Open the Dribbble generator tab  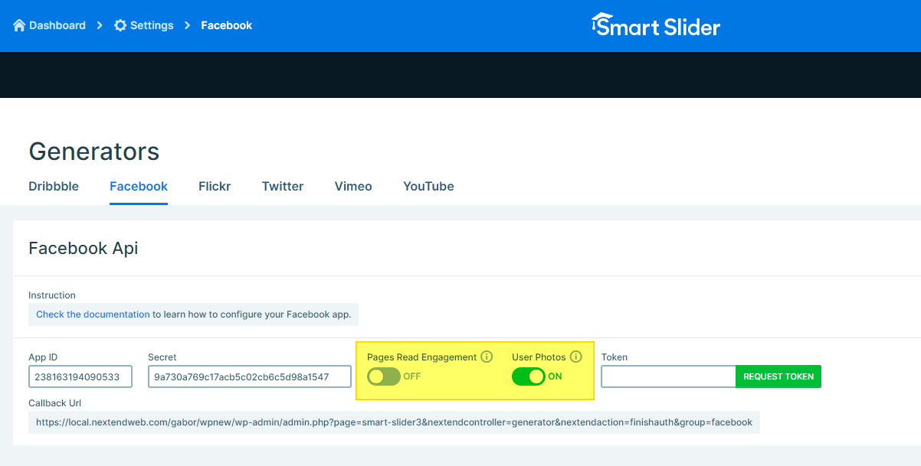pos(54,186)
